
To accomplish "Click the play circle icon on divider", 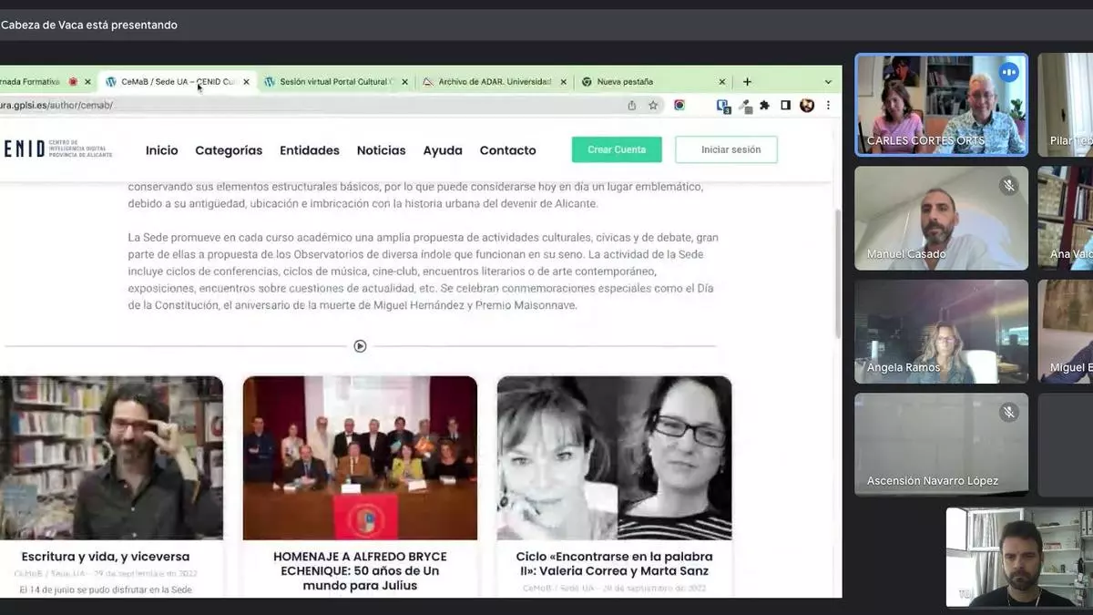I will (x=360, y=346).
